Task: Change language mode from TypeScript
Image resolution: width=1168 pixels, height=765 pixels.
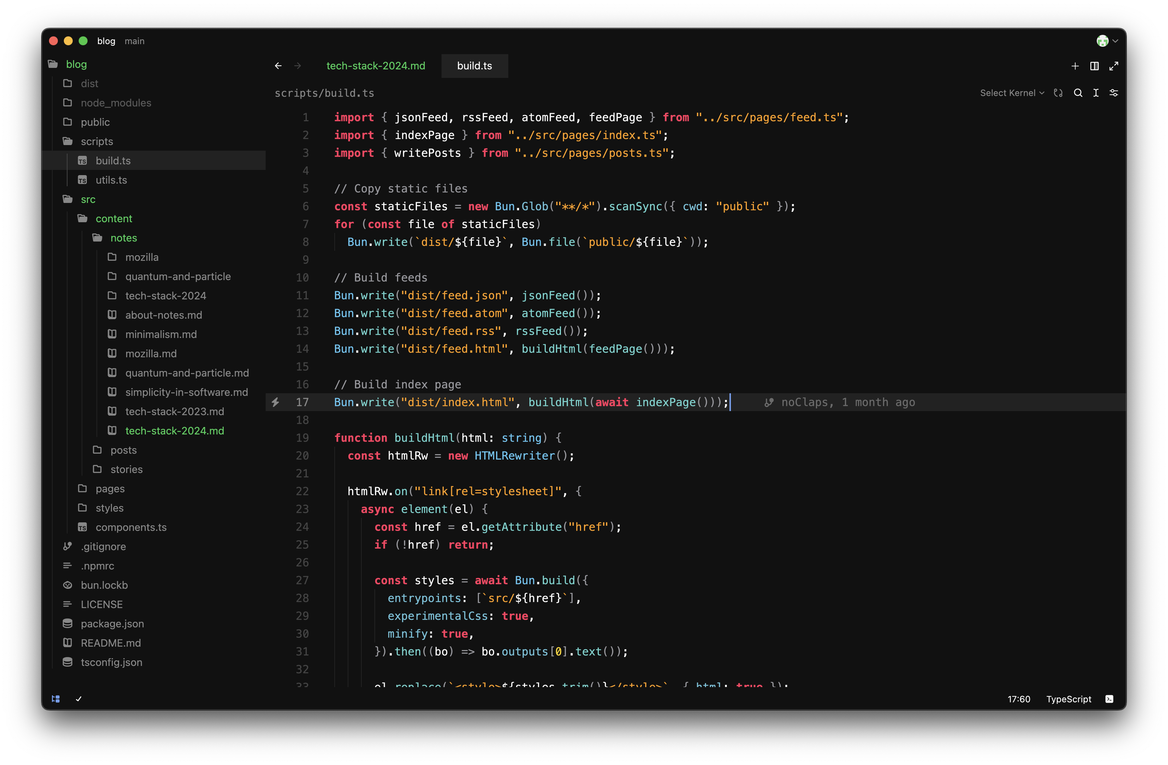Action: pyautogui.click(x=1068, y=699)
